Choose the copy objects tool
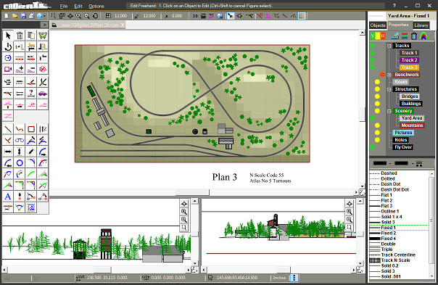438x285 pixels. pos(31,36)
